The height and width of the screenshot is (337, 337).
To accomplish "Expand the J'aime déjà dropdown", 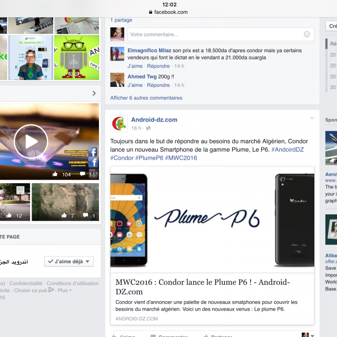I will (x=69, y=262).
